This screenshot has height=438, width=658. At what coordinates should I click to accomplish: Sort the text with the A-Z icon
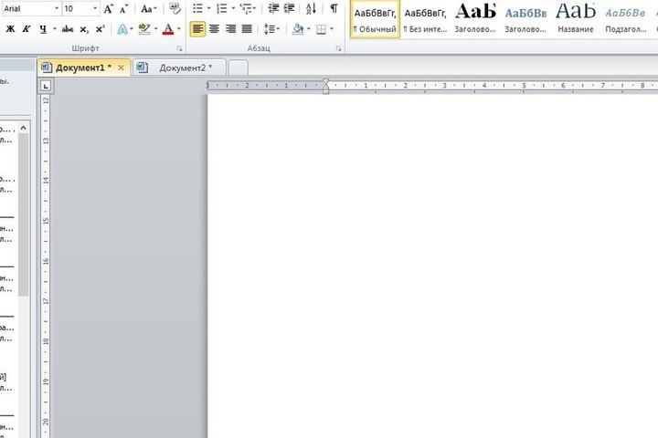tap(311, 9)
